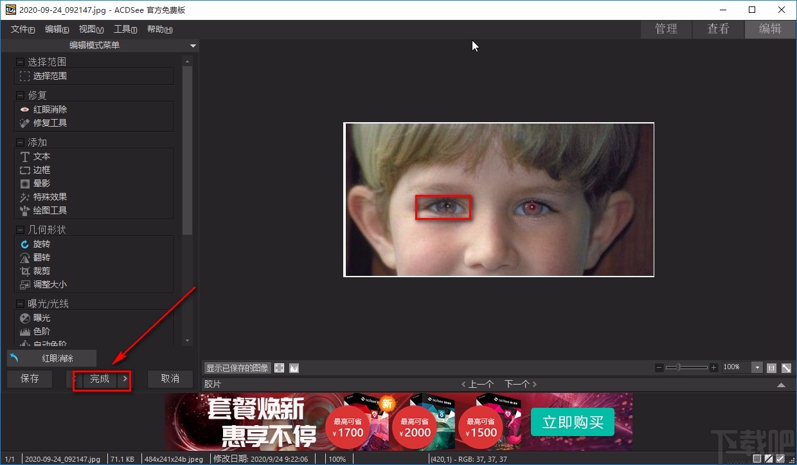Image resolution: width=797 pixels, height=465 pixels.
Task: Switch to the 编辑 mode tab
Action: 770,29
